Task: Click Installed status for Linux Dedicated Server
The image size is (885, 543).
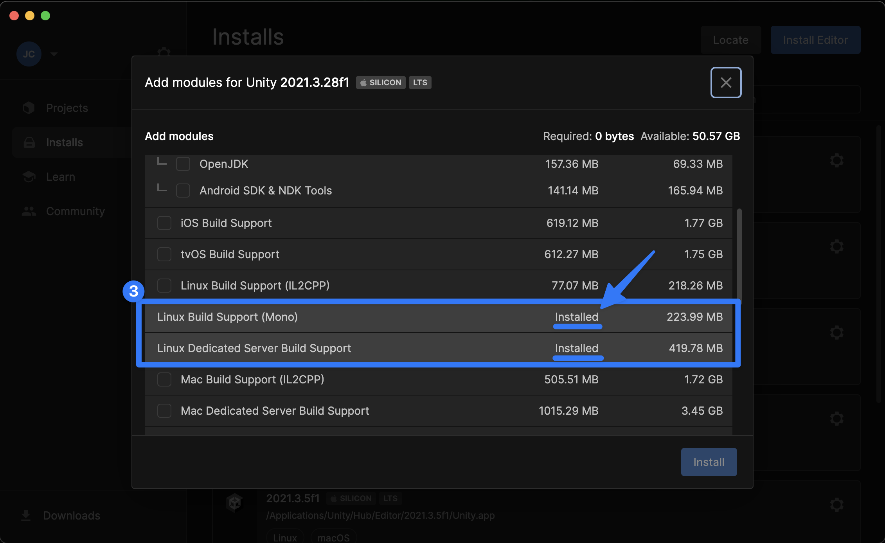Action: pyautogui.click(x=577, y=348)
